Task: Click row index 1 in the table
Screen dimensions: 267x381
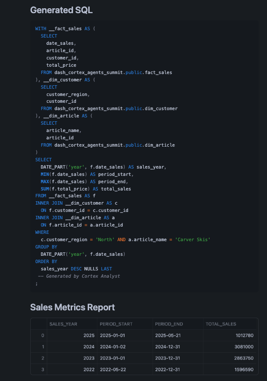Action: click(43, 347)
